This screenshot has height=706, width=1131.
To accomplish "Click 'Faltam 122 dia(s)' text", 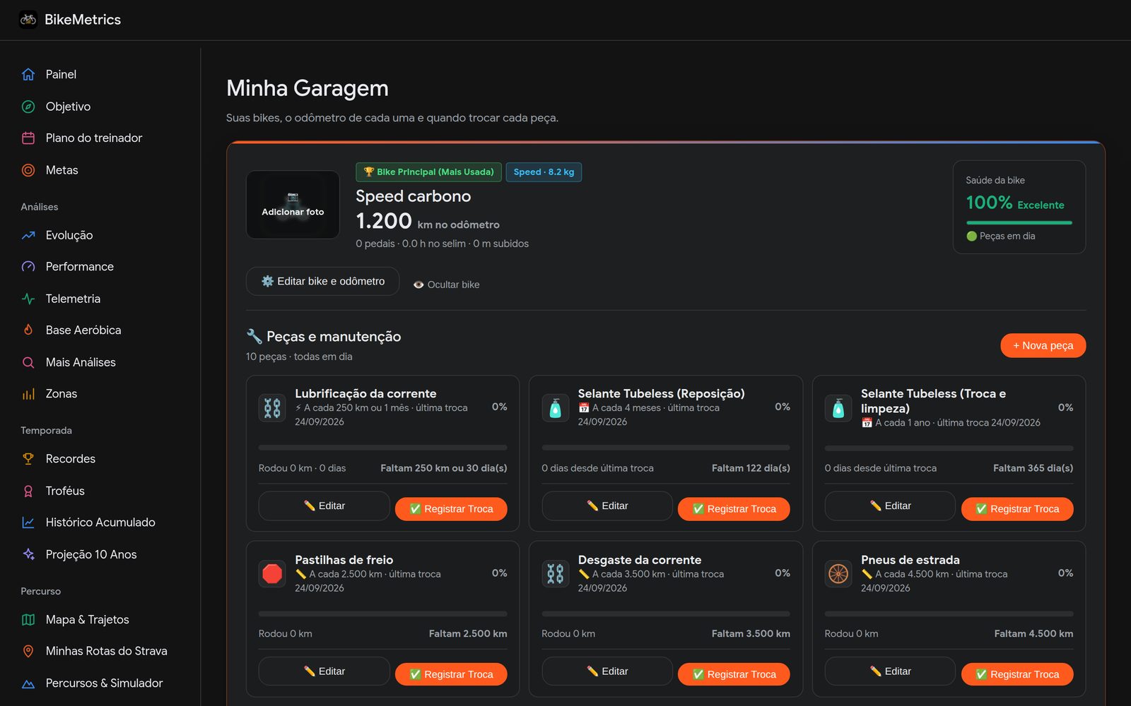I will 751,468.
